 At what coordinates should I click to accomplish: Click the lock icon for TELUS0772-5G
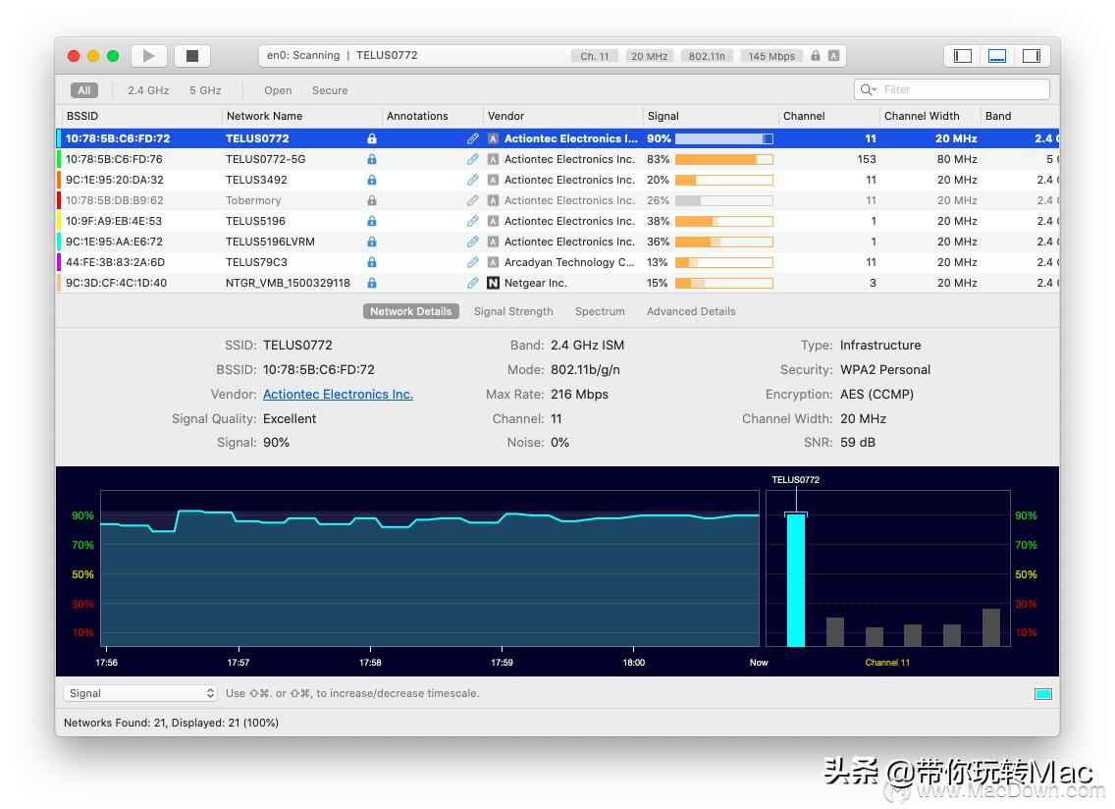372,159
